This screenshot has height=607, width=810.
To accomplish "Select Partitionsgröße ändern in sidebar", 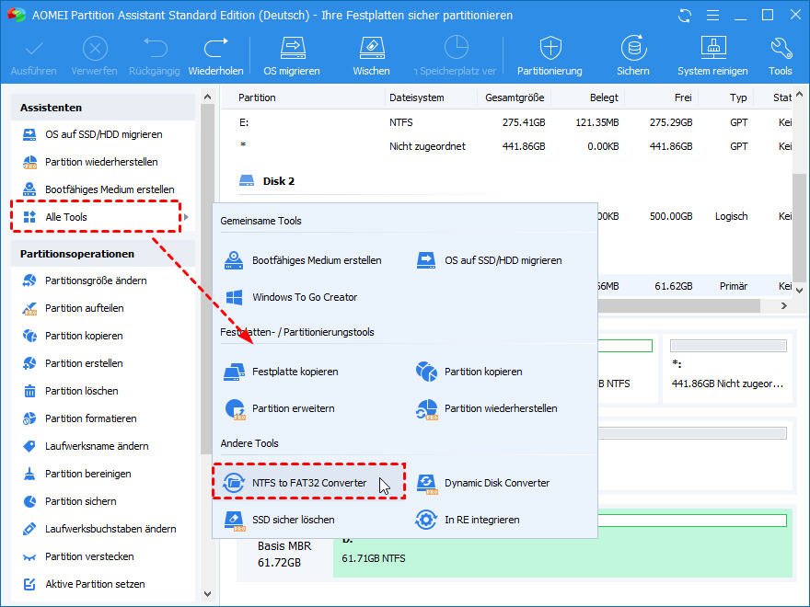I will click(86, 281).
